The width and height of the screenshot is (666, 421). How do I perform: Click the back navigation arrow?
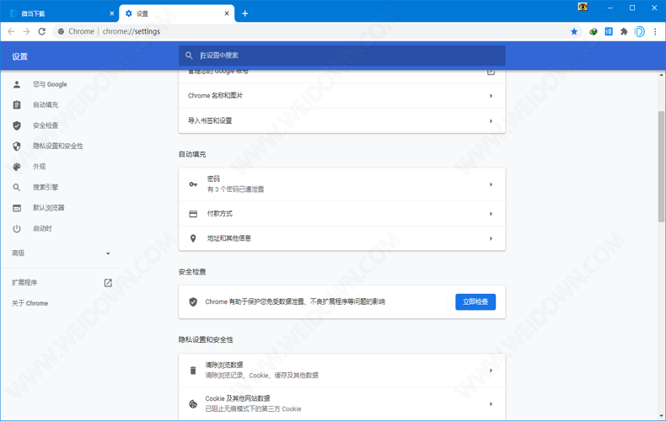pos(11,32)
